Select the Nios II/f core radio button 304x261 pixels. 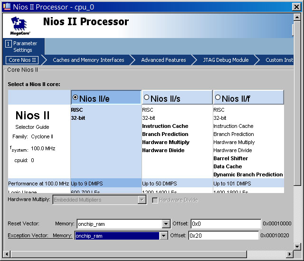(x=218, y=97)
